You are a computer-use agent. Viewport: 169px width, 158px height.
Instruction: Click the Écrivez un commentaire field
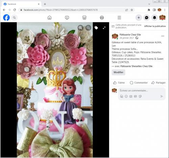[134, 90]
